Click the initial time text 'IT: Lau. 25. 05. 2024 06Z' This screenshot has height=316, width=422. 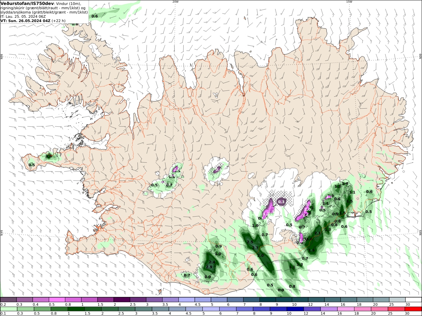pos(23,16)
